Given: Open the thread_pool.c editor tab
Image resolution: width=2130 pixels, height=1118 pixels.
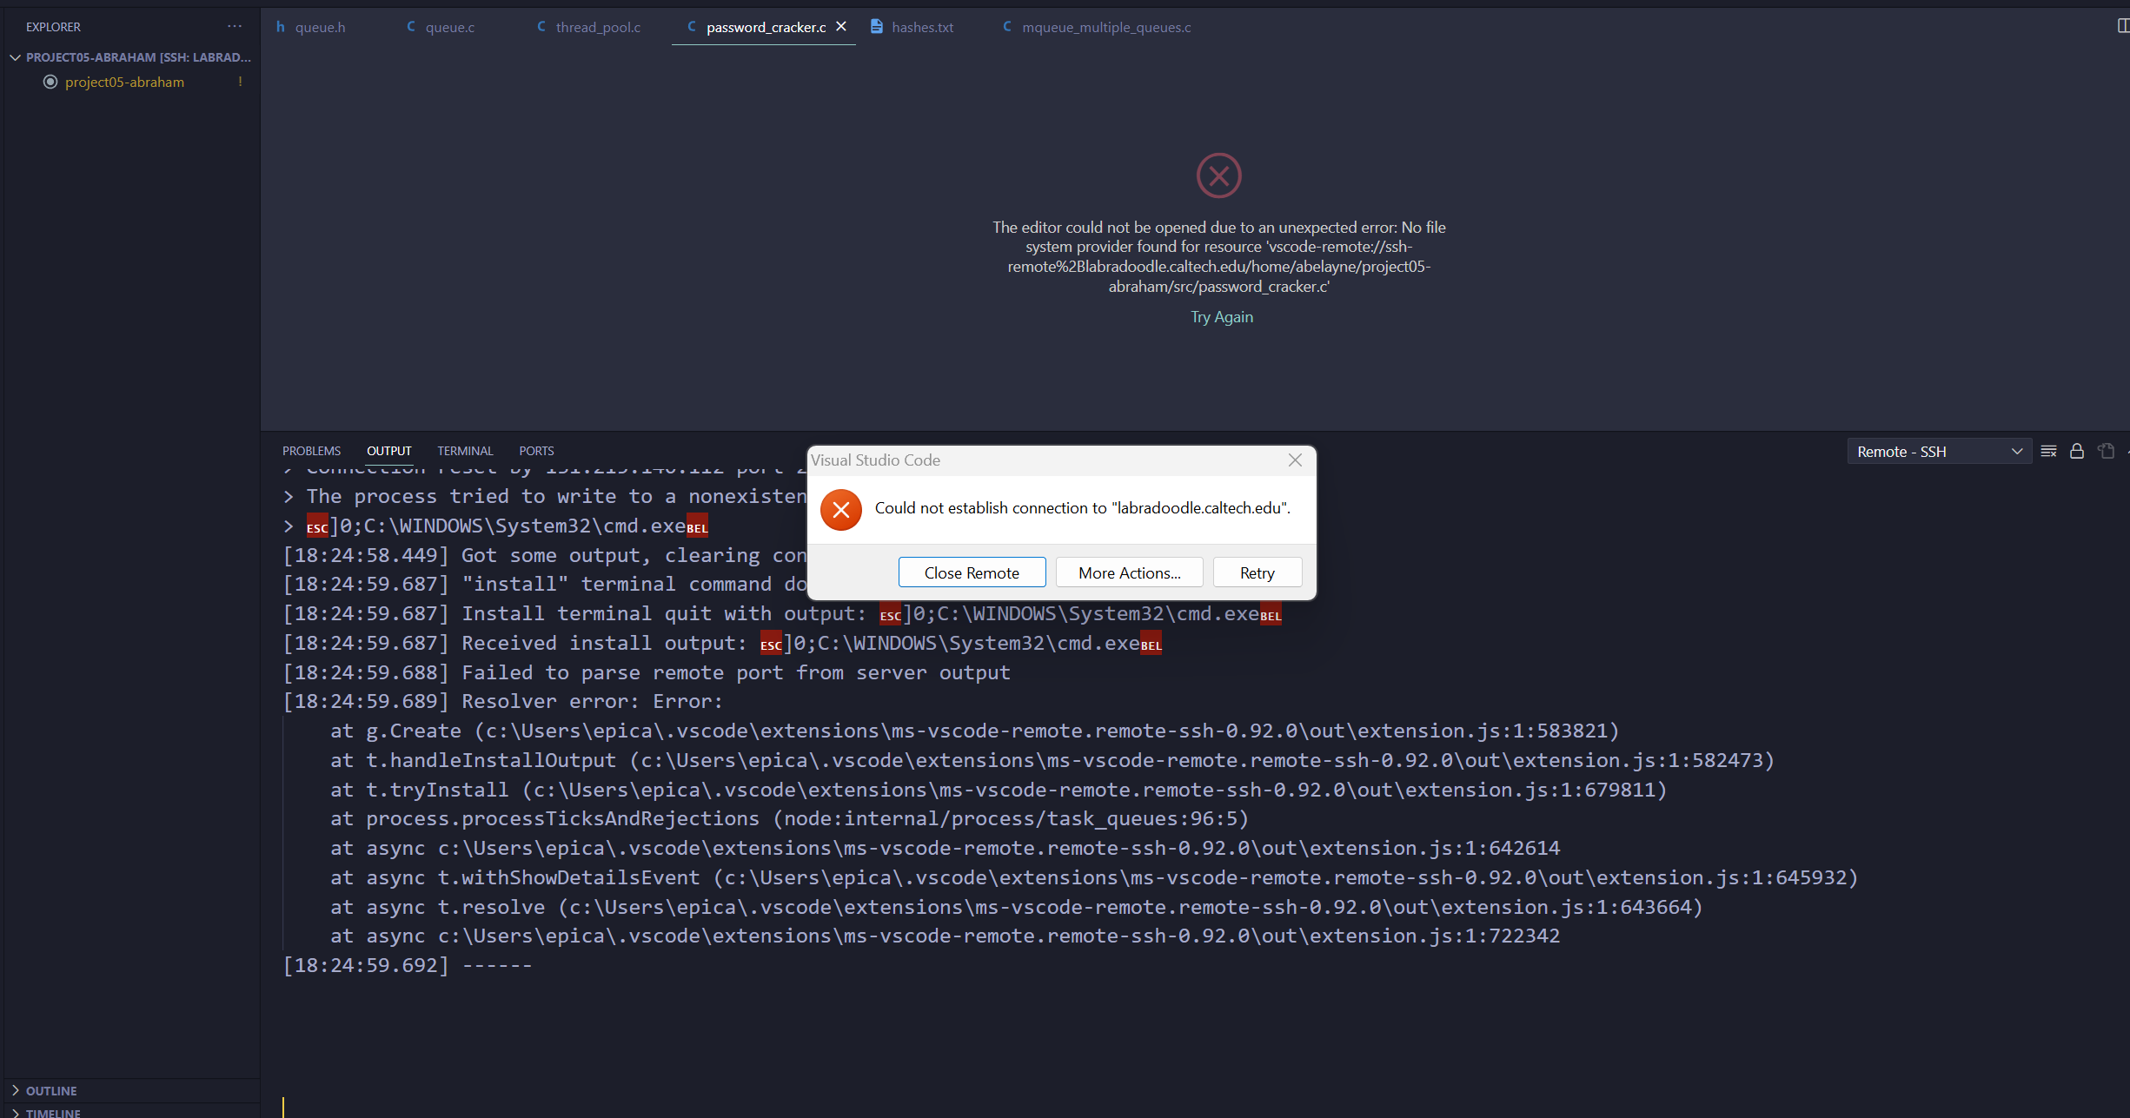Looking at the screenshot, I should 598,27.
